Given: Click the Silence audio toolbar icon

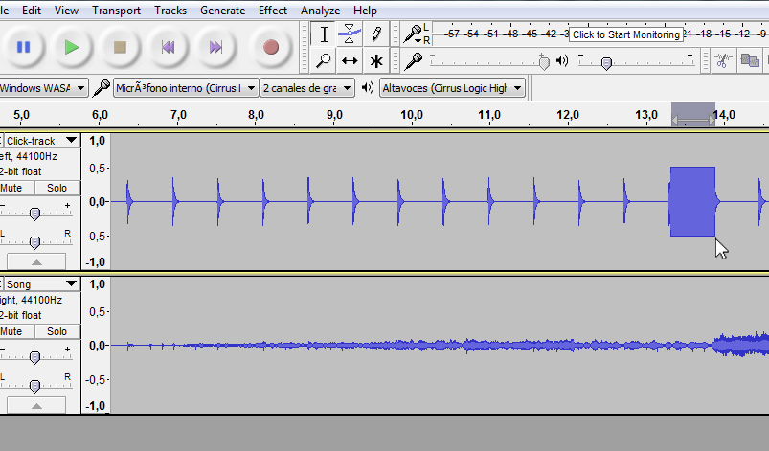Looking at the screenshot, I should [x=750, y=60].
